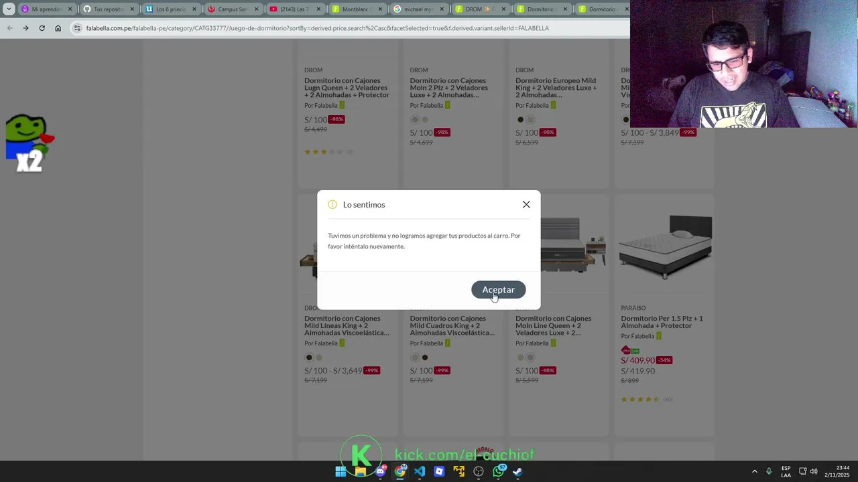Image resolution: width=858 pixels, height=482 pixels.
Task: Select black swatch for Mild Líneas King
Action: [x=309, y=357]
